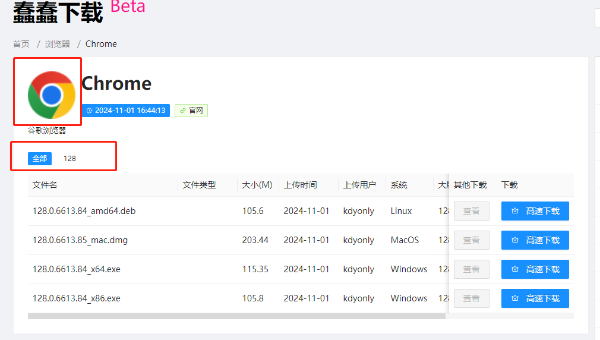Click 查看 for the mac.dmg row
The width and height of the screenshot is (600, 340).
pos(472,240)
